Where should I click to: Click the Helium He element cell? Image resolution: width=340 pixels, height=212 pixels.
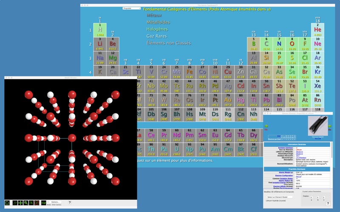coord(317,30)
